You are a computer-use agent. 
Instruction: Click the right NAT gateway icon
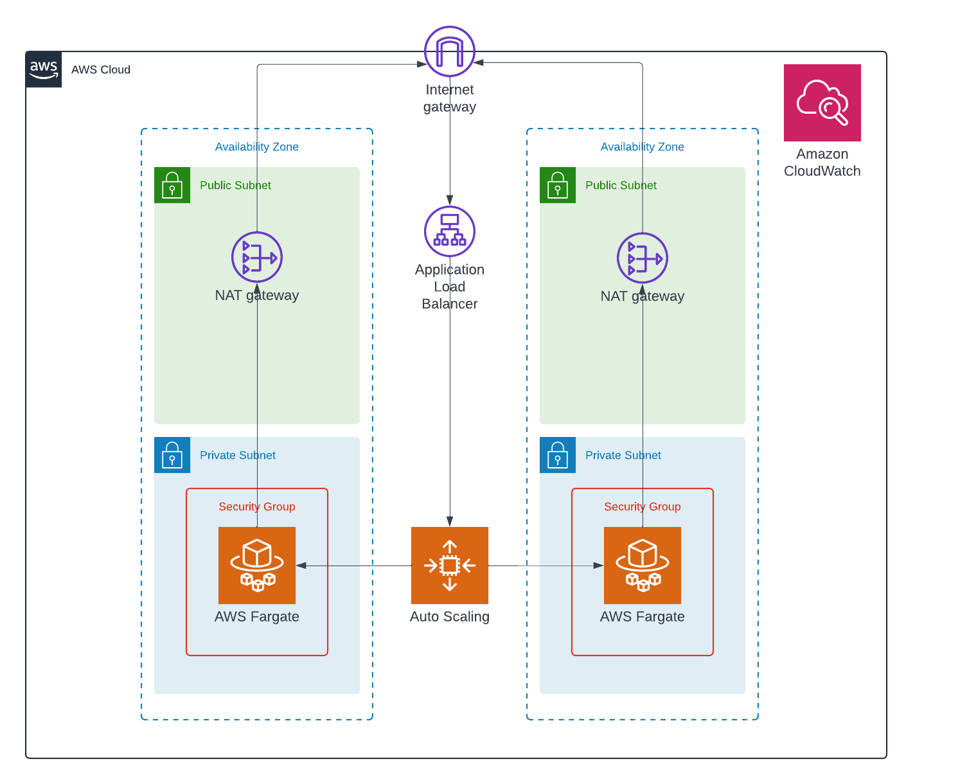(643, 258)
